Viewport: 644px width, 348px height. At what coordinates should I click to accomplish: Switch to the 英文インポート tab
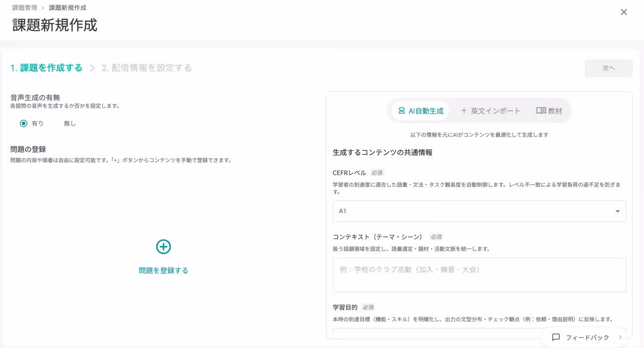pyautogui.click(x=491, y=110)
